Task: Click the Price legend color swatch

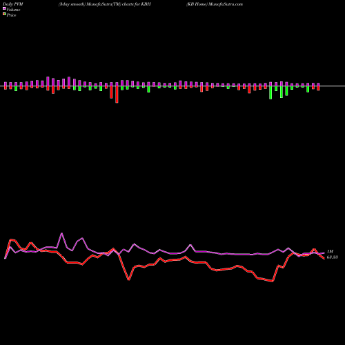Action: click(4, 14)
